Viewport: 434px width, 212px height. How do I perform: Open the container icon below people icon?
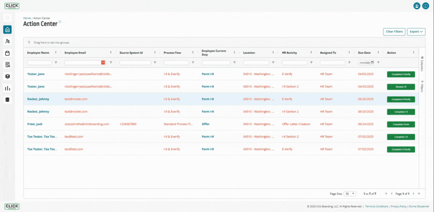[x=7, y=53]
